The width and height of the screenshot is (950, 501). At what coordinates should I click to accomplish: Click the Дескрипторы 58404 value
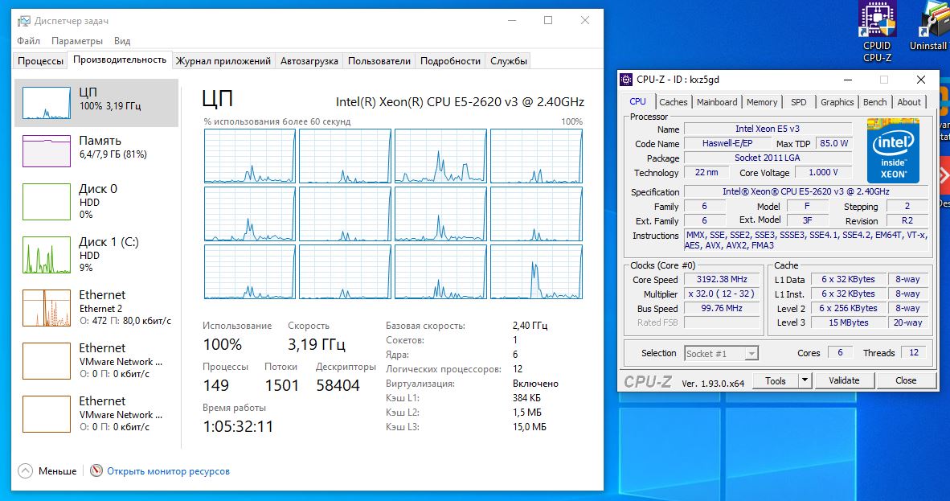pyautogui.click(x=338, y=385)
